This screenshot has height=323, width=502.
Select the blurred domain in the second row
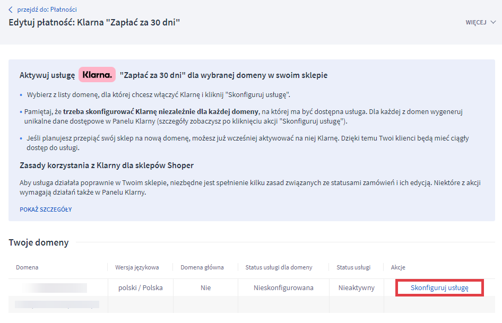click(57, 304)
